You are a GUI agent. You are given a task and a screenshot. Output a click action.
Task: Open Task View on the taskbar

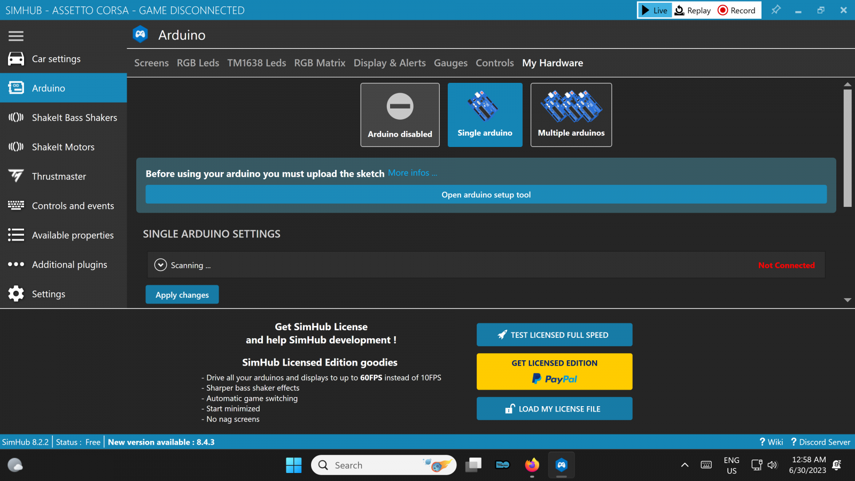click(x=473, y=465)
